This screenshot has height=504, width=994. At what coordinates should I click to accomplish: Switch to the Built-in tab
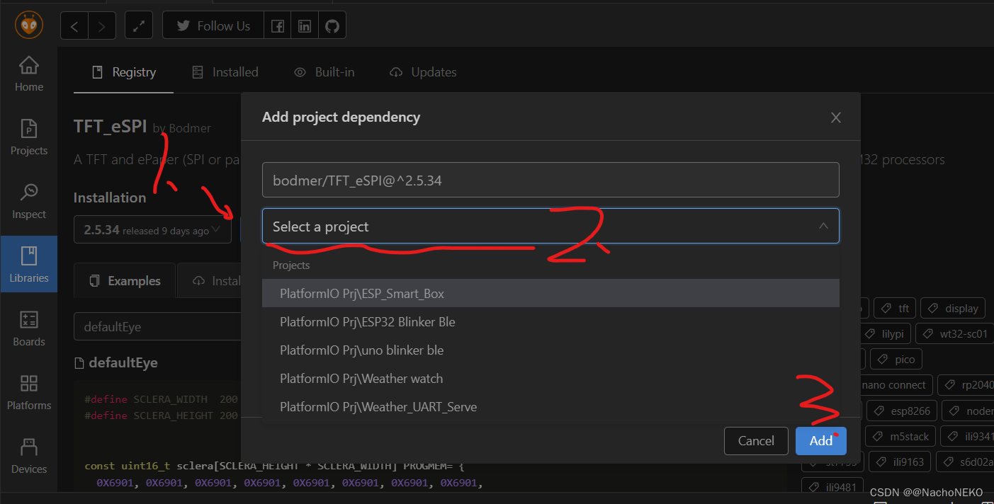324,72
